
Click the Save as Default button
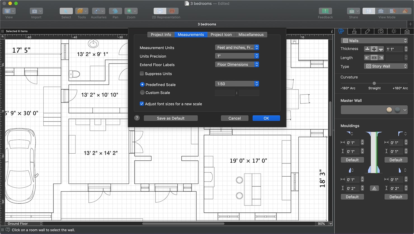point(171,118)
